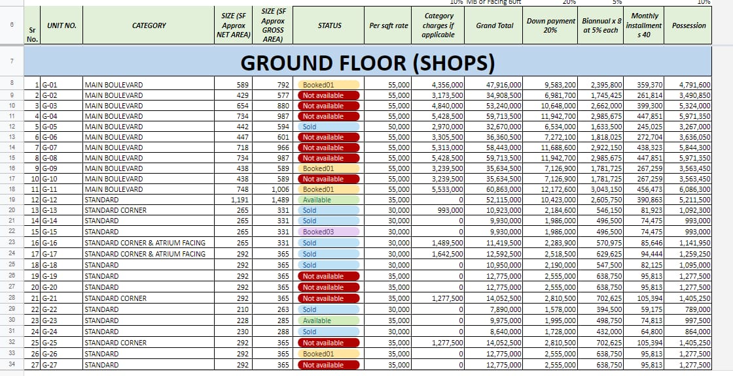This screenshot has width=733, height=376.
Task: Select the Grand Total header cell
Action: click(x=494, y=25)
